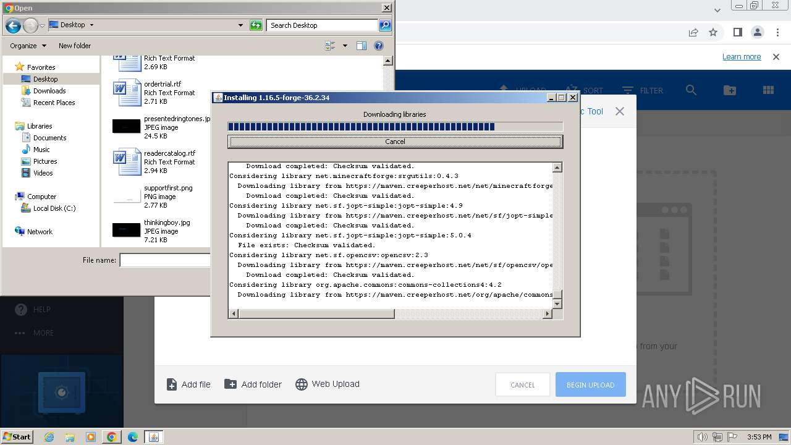Open the Organize menu
The image size is (791, 445).
[28, 46]
